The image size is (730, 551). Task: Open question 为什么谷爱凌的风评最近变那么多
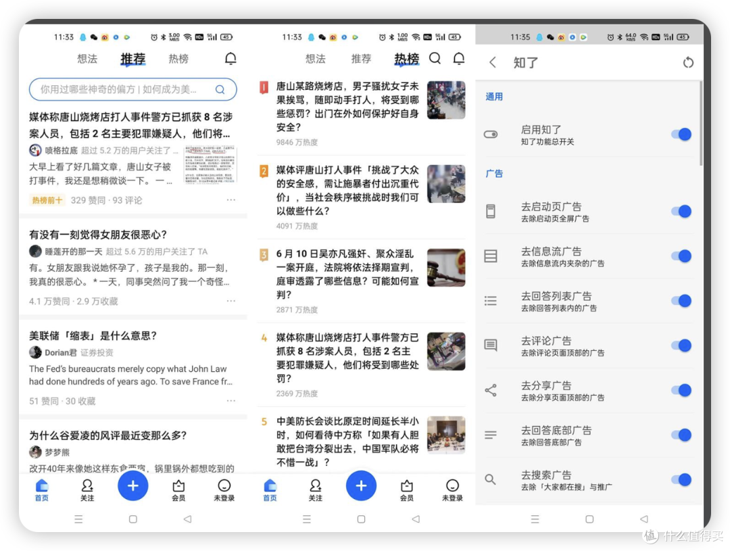(107, 435)
